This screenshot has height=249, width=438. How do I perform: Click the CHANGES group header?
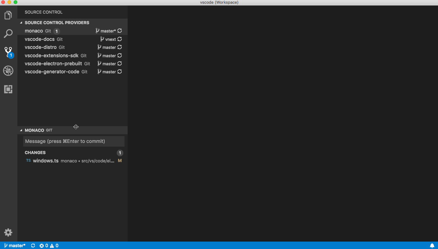[x=72, y=152]
